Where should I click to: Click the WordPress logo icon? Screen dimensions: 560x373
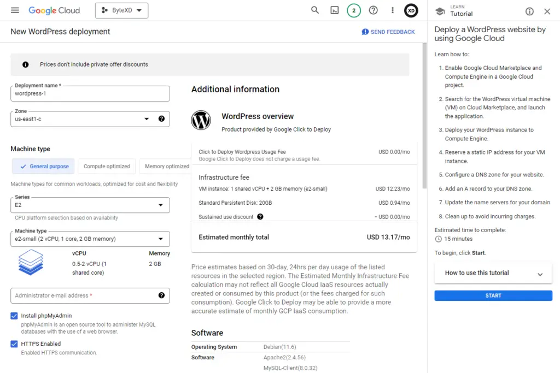pyautogui.click(x=201, y=120)
